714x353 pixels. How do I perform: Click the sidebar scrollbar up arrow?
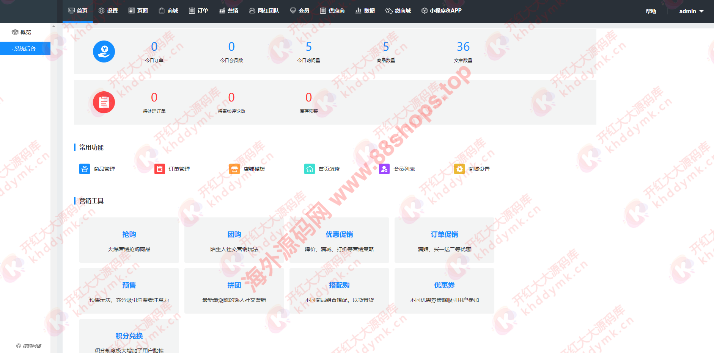[53, 26]
